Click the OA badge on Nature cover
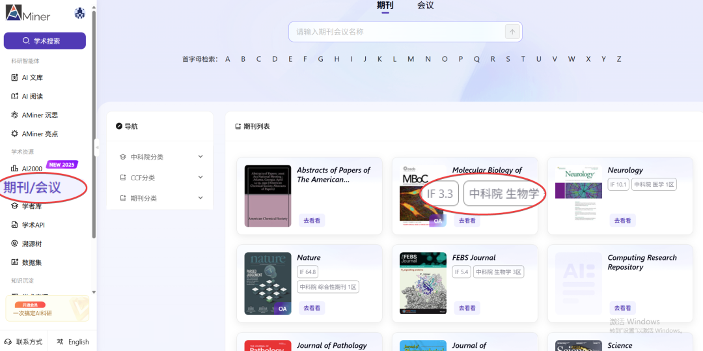 click(x=283, y=309)
